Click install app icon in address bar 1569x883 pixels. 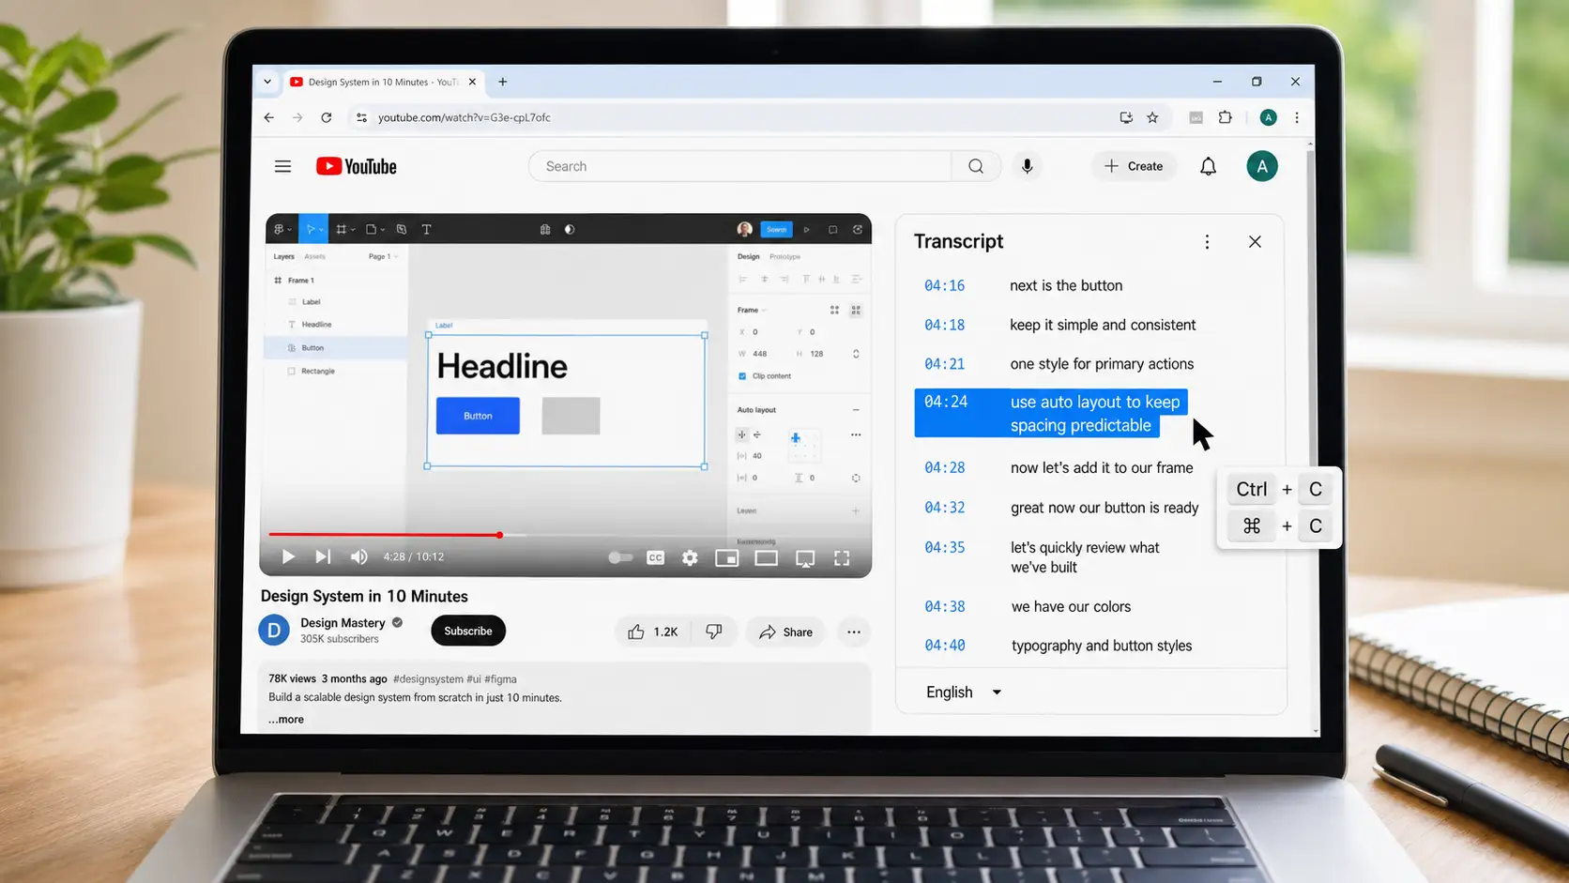[x=1125, y=117]
